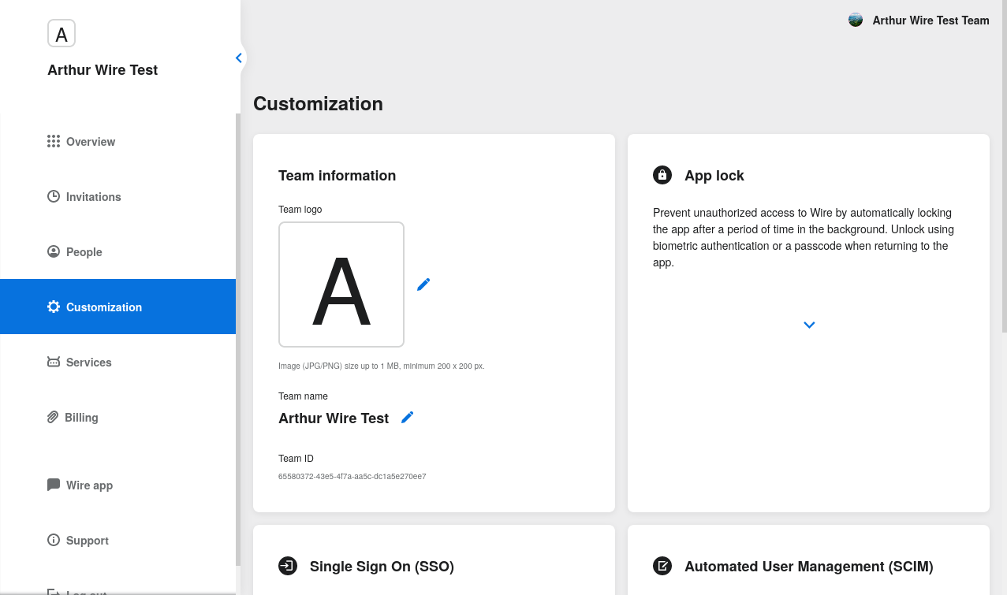
Task: Click the App lock description paragraph
Action: click(x=804, y=237)
